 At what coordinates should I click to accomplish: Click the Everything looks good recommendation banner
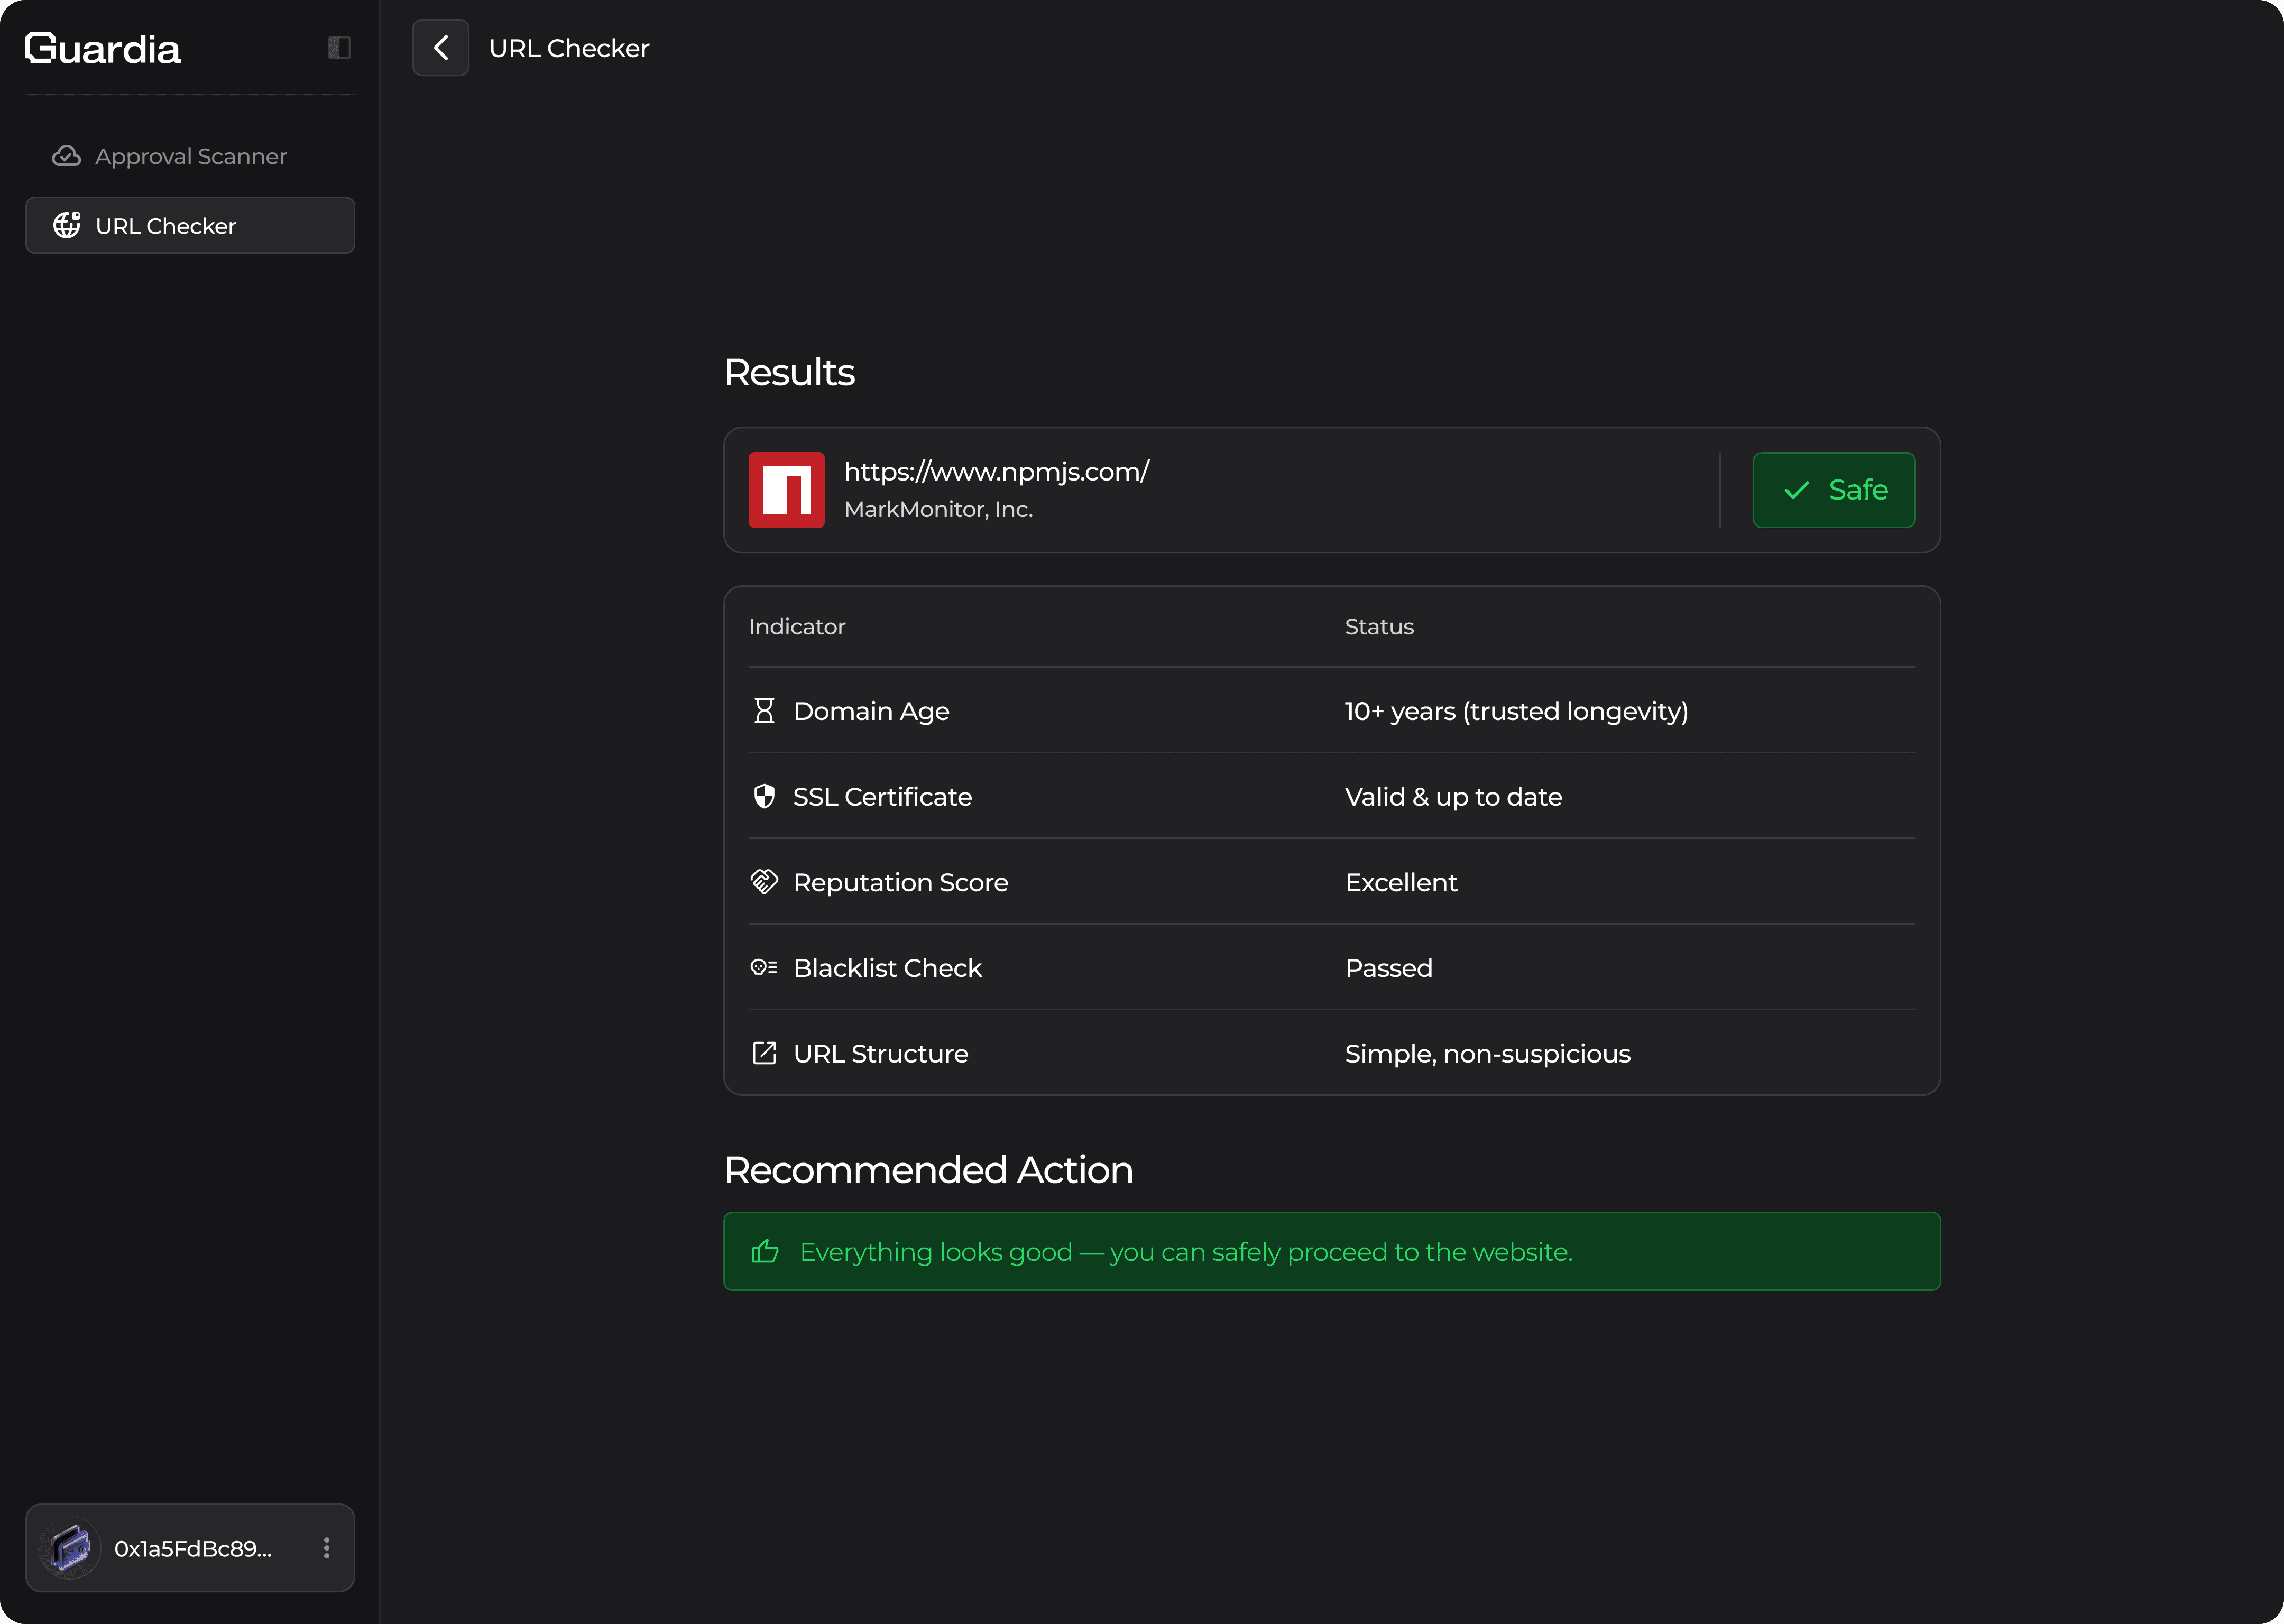point(1330,1252)
